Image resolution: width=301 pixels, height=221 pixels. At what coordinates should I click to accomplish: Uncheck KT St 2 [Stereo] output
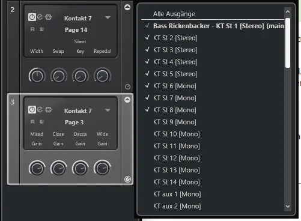[213, 38]
